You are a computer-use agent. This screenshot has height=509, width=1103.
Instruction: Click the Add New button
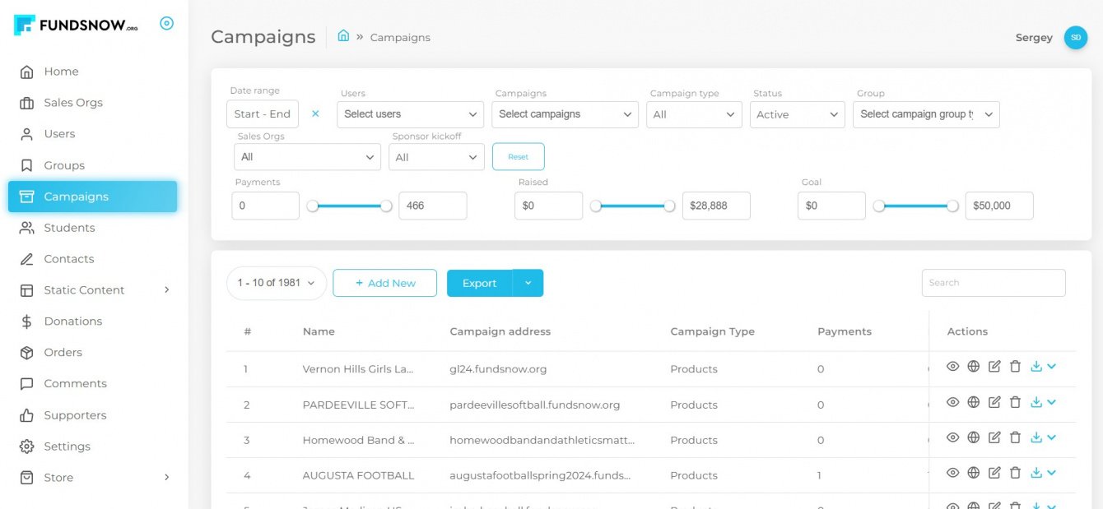click(x=384, y=283)
